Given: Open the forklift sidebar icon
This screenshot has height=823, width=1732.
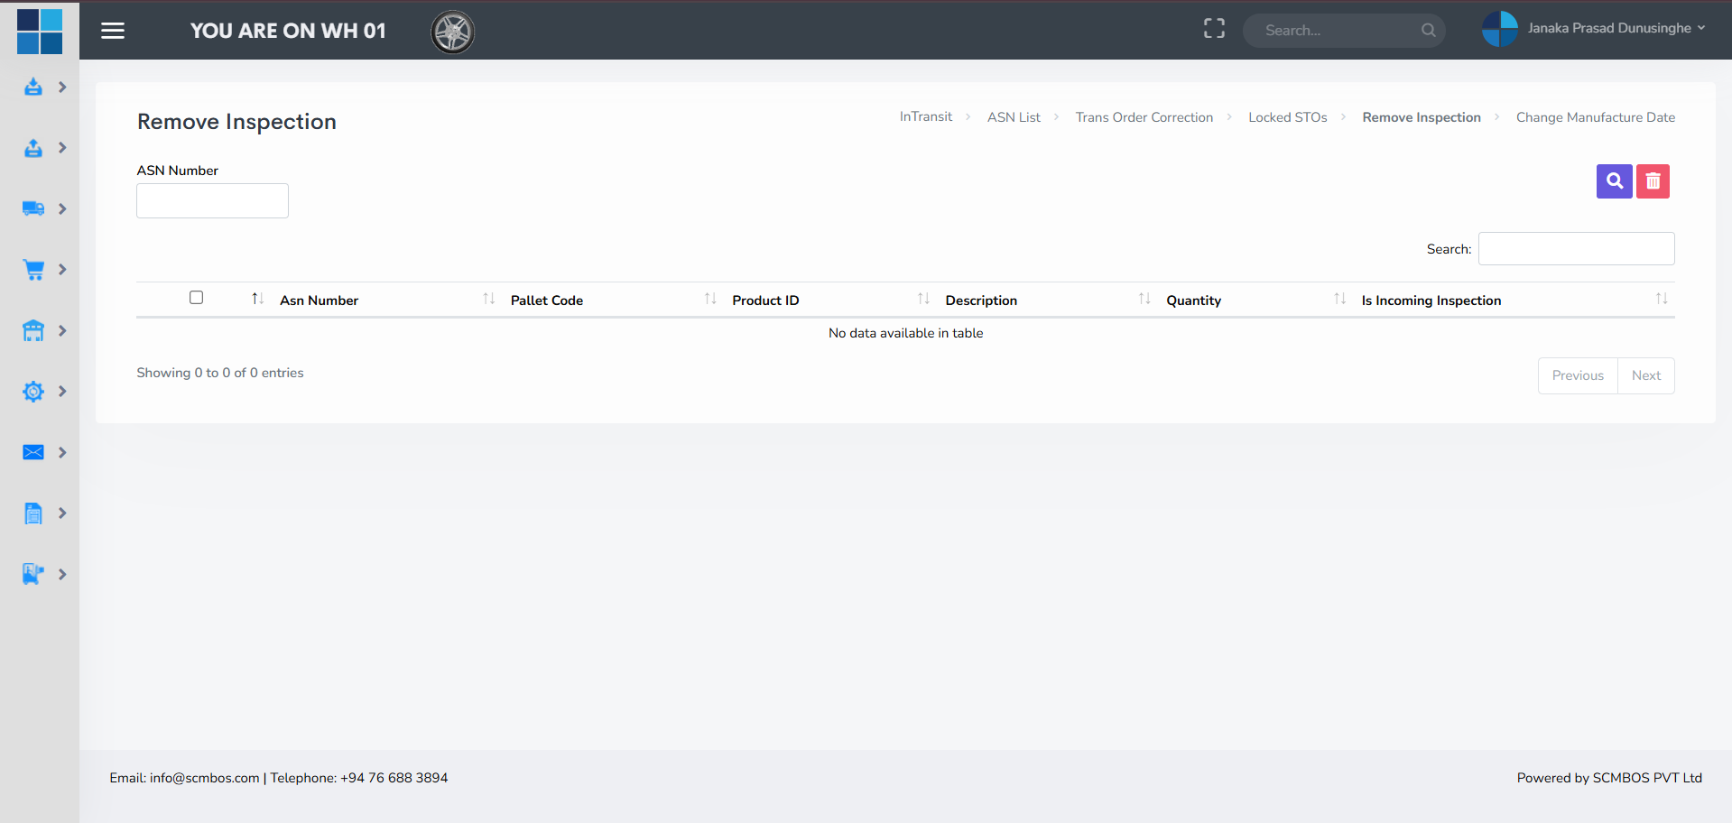Looking at the screenshot, I should [33, 574].
